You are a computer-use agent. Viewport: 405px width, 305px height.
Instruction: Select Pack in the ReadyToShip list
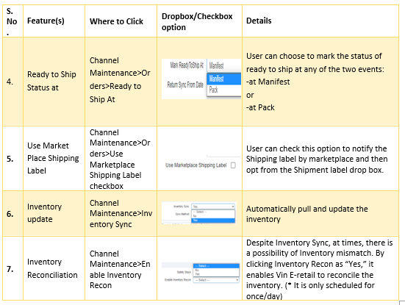(224, 90)
